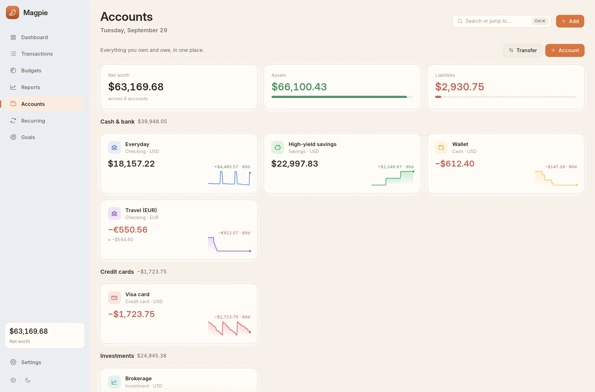Click the −$612.40 Wallet balance
This screenshot has height=392, width=595.
pos(454,163)
